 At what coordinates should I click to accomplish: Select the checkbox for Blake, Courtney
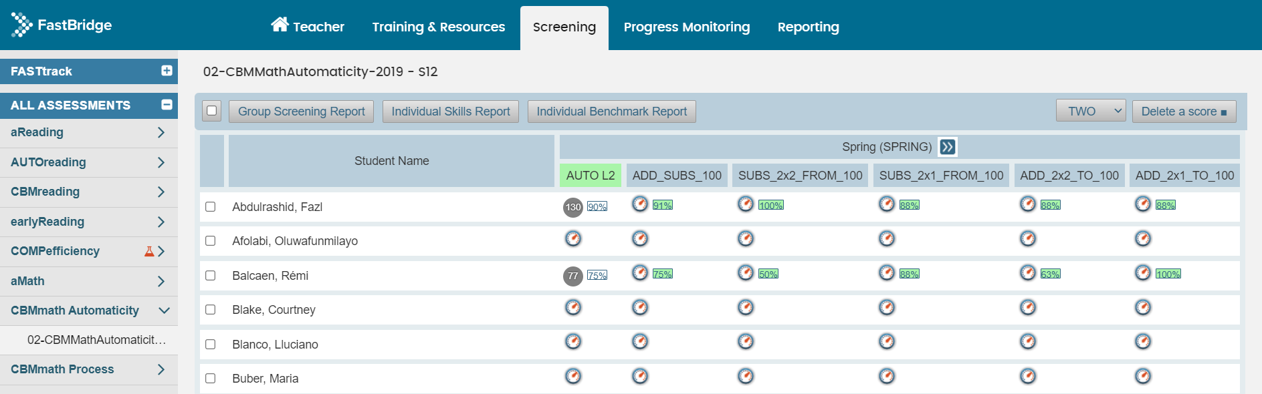(211, 310)
